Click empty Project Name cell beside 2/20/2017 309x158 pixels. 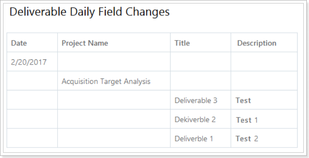tap(114, 62)
